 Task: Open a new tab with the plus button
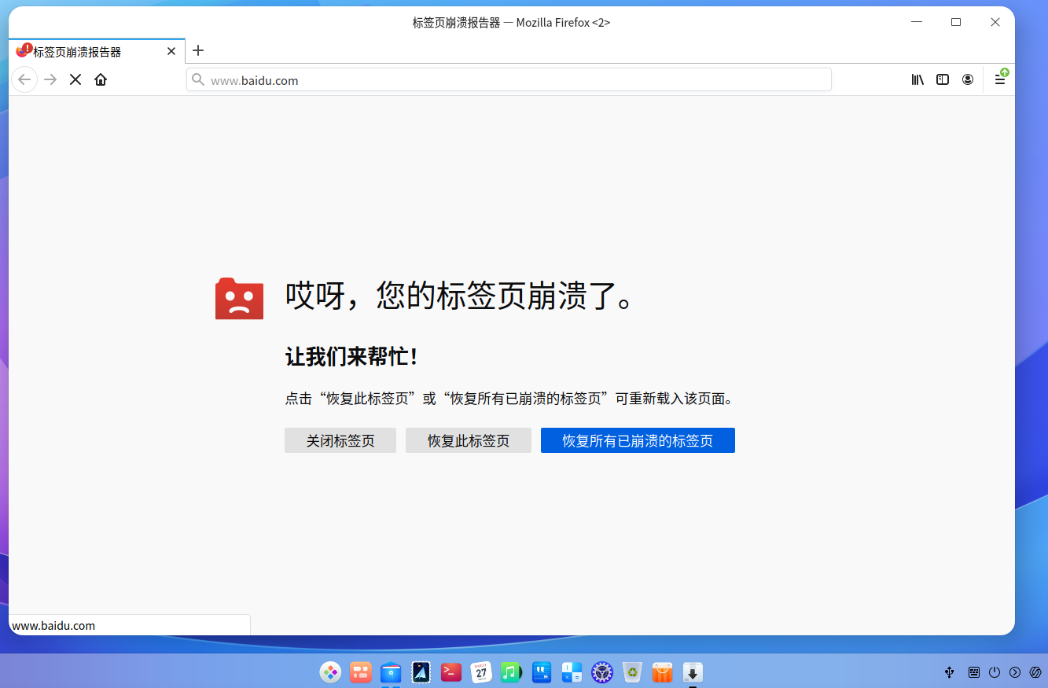tap(198, 51)
